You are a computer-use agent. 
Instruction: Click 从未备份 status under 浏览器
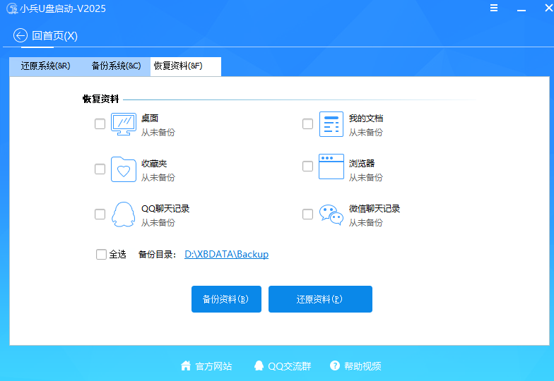[366, 178]
